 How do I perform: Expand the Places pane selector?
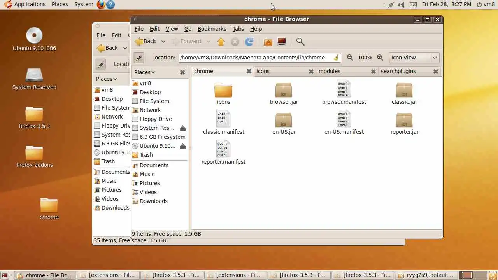145,72
